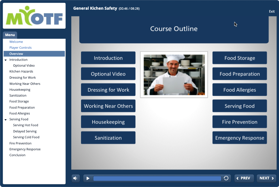Click the General Kichen Safety course title
Image resolution: width=279 pixels, height=187 pixels.
pyautogui.click(x=95, y=8)
